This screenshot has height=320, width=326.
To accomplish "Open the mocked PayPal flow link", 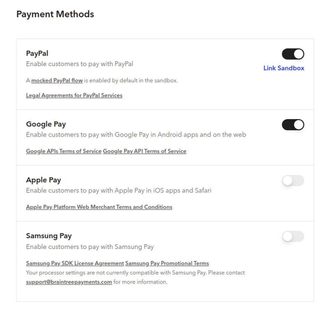I will coord(57,81).
